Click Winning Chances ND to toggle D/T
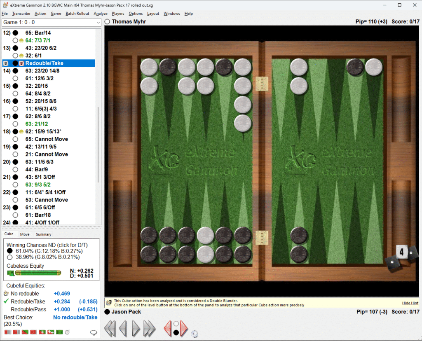This screenshot has width=422, height=341. tap(47, 245)
